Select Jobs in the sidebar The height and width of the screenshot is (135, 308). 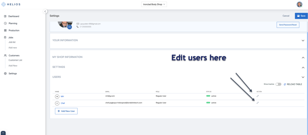11,37
